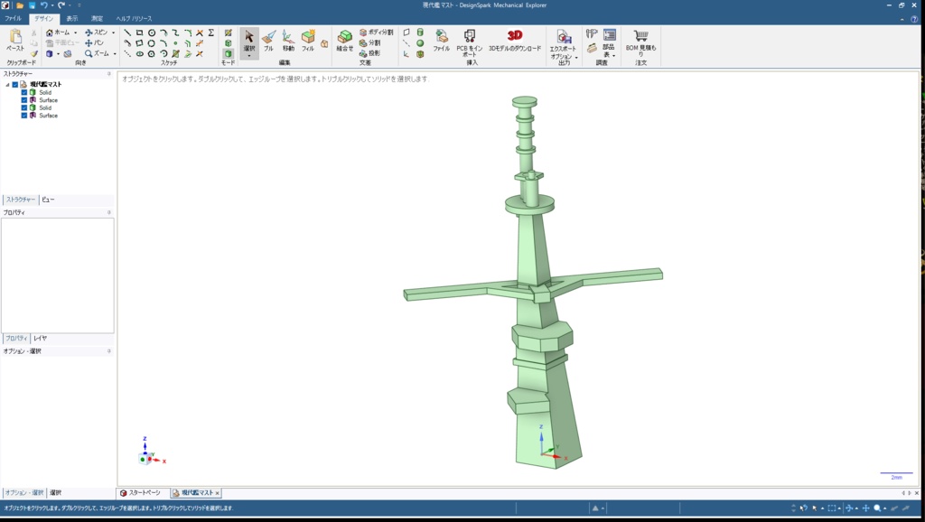
Task: Open the スピン dropdown arrow
Action: pos(113,33)
